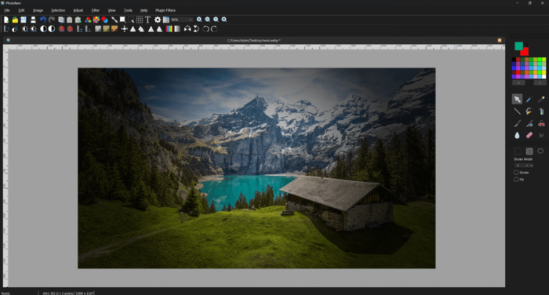This screenshot has width=549, height=295.
Task: Increase Stroke Width with up arrow
Action: pos(527,166)
